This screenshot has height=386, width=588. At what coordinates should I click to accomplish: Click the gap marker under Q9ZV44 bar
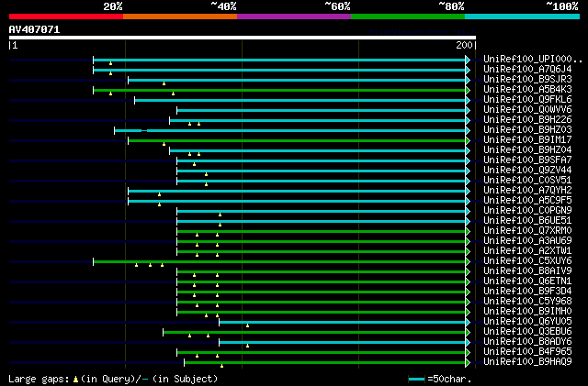click(x=206, y=174)
